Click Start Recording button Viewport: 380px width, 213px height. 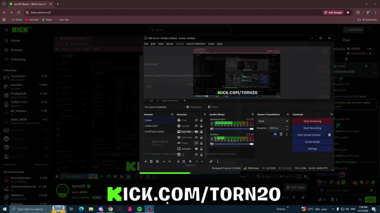tap(312, 128)
